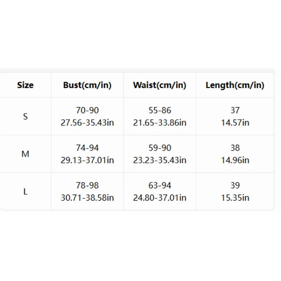Viewport: 281px width, 281px height.
Task: Click the S size row label
Action: (25, 117)
